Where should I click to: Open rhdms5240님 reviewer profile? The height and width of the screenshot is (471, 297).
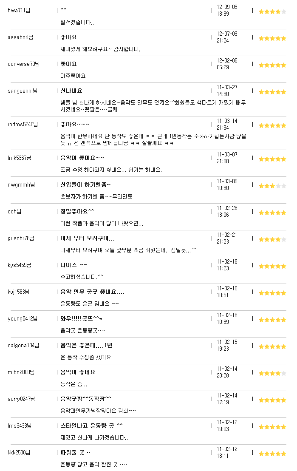[23, 125]
